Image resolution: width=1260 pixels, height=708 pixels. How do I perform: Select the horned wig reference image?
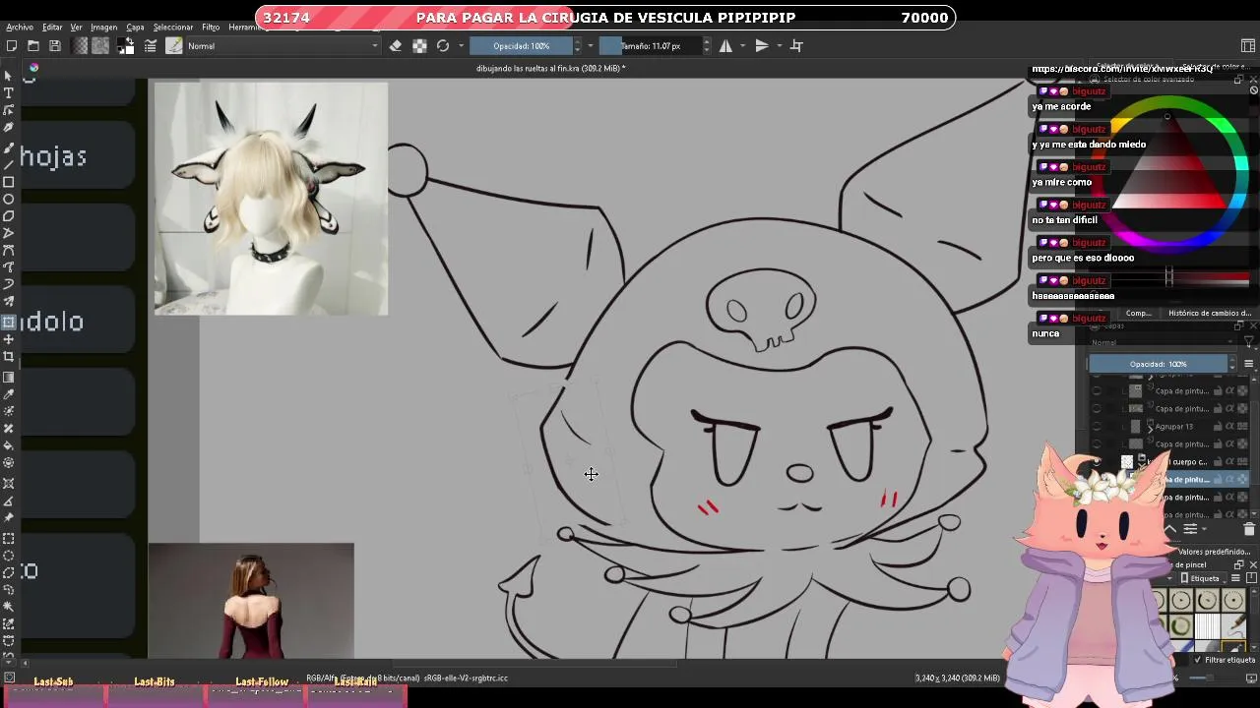(x=271, y=199)
